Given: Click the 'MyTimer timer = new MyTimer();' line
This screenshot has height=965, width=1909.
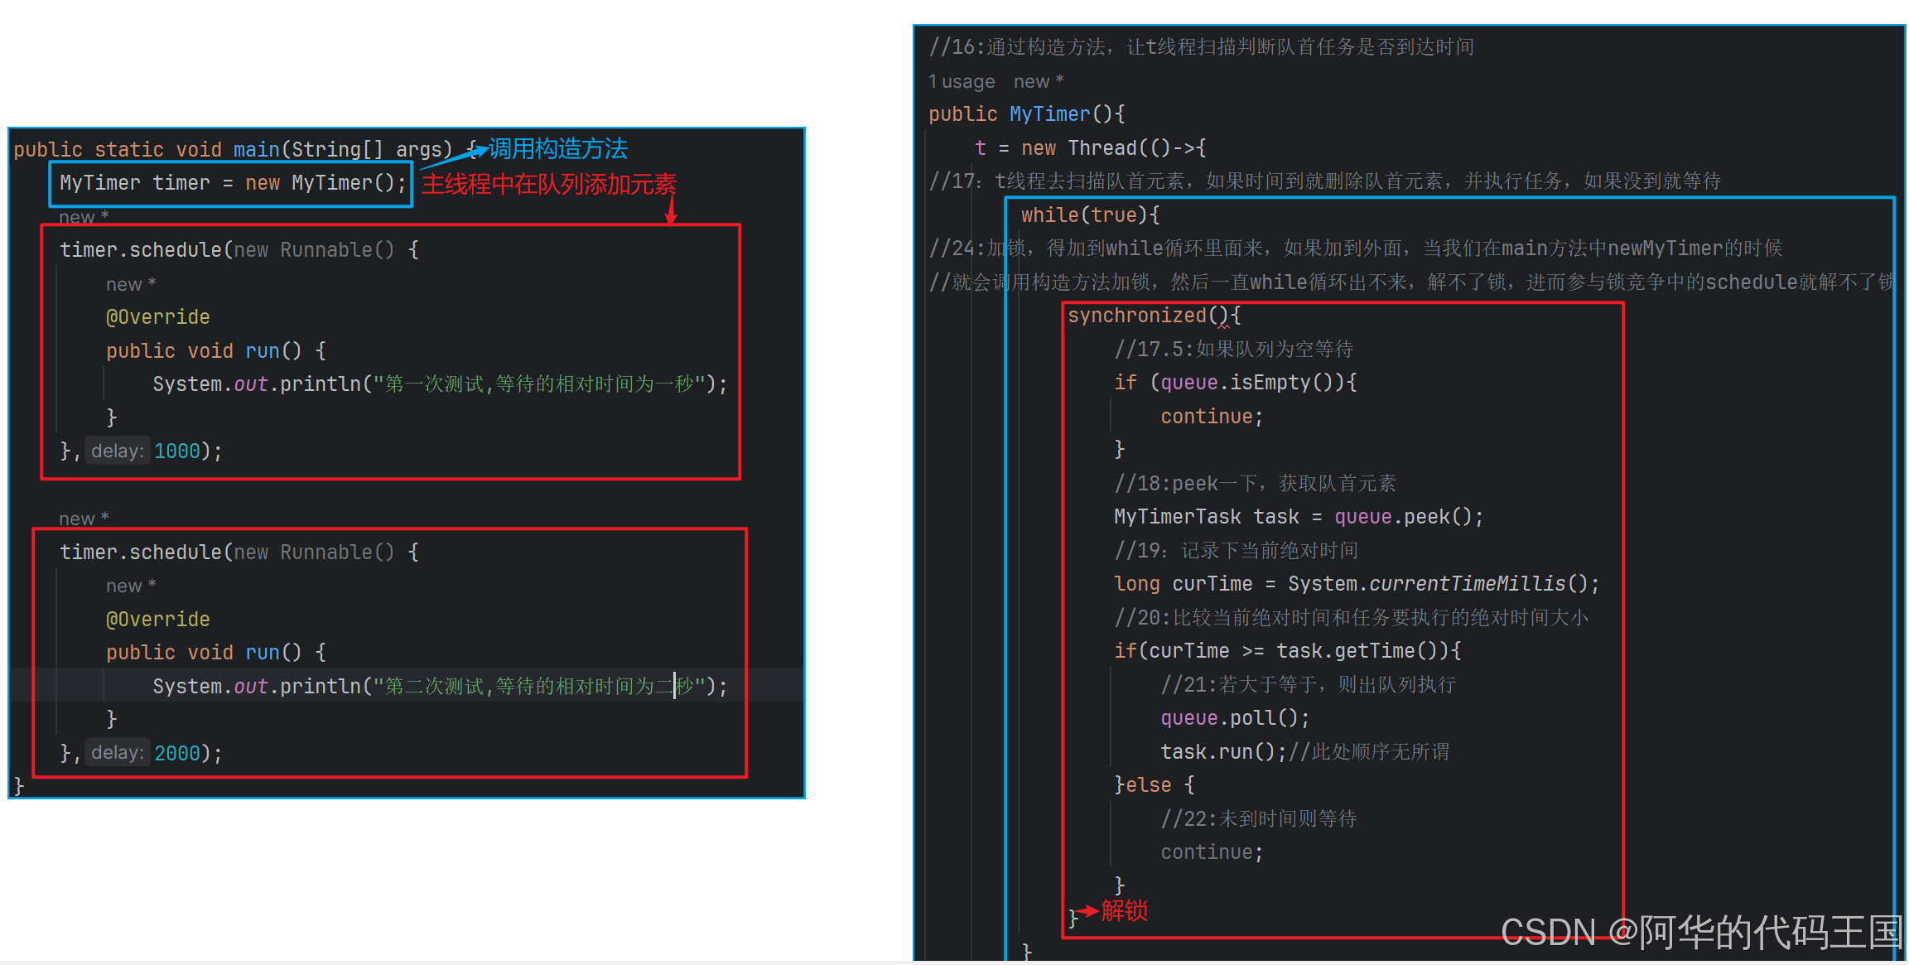Looking at the screenshot, I should point(232,183).
